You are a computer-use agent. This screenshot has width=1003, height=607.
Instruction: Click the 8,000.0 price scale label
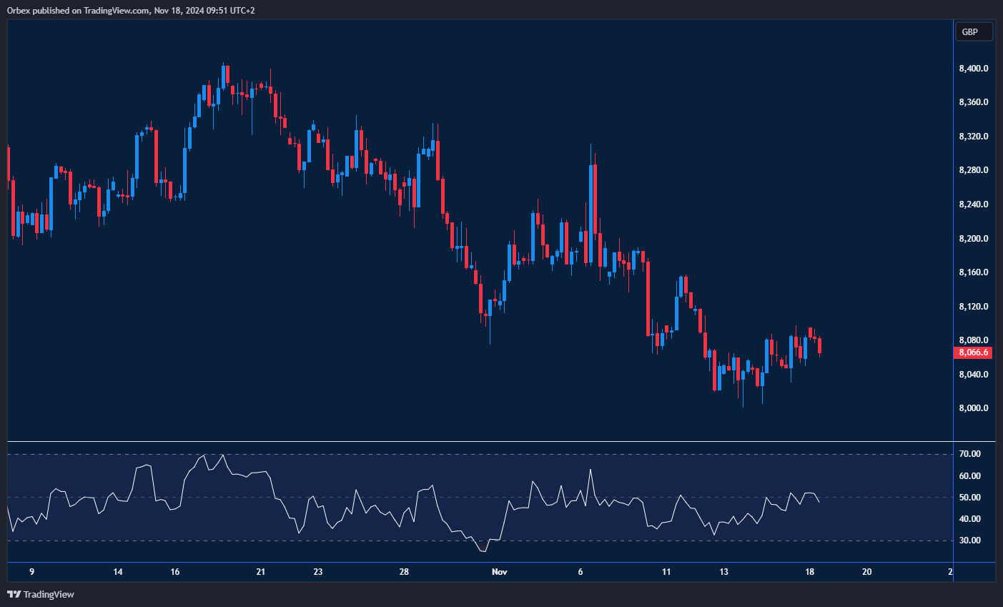point(973,408)
